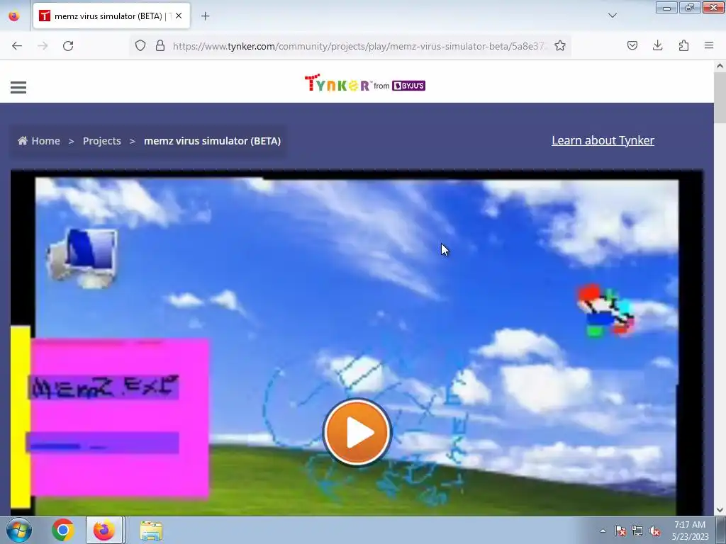Switch to Firefox in the taskbar
The width and height of the screenshot is (726, 544).
[104, 530]
